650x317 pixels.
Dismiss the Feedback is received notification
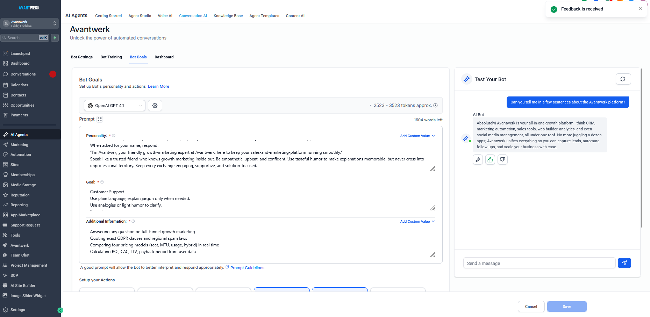[x=641, y=8]
